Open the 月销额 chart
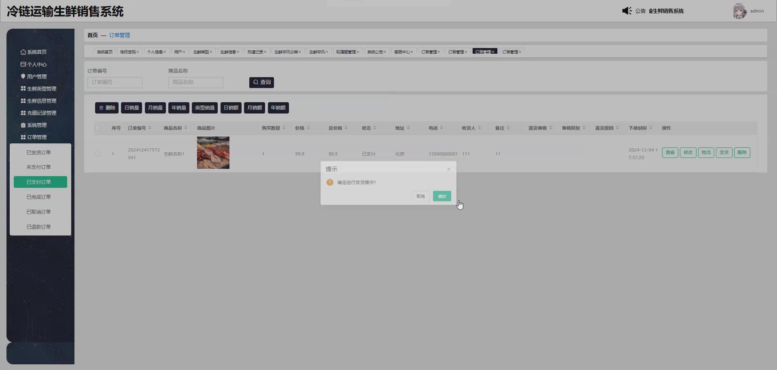Image resolution: width=777 pixels, height=370 pixels. pyautogui.click(x=255, y=108)
